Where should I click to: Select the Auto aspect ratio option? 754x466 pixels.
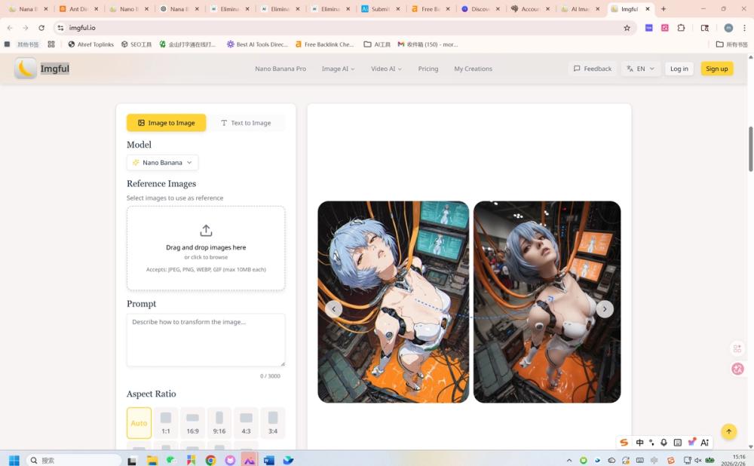coord(139,423)
